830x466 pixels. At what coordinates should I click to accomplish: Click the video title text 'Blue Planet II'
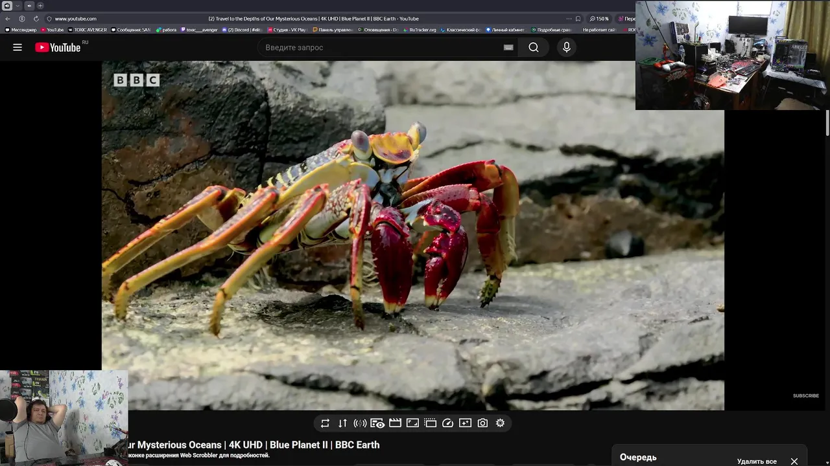click(300, 445)
